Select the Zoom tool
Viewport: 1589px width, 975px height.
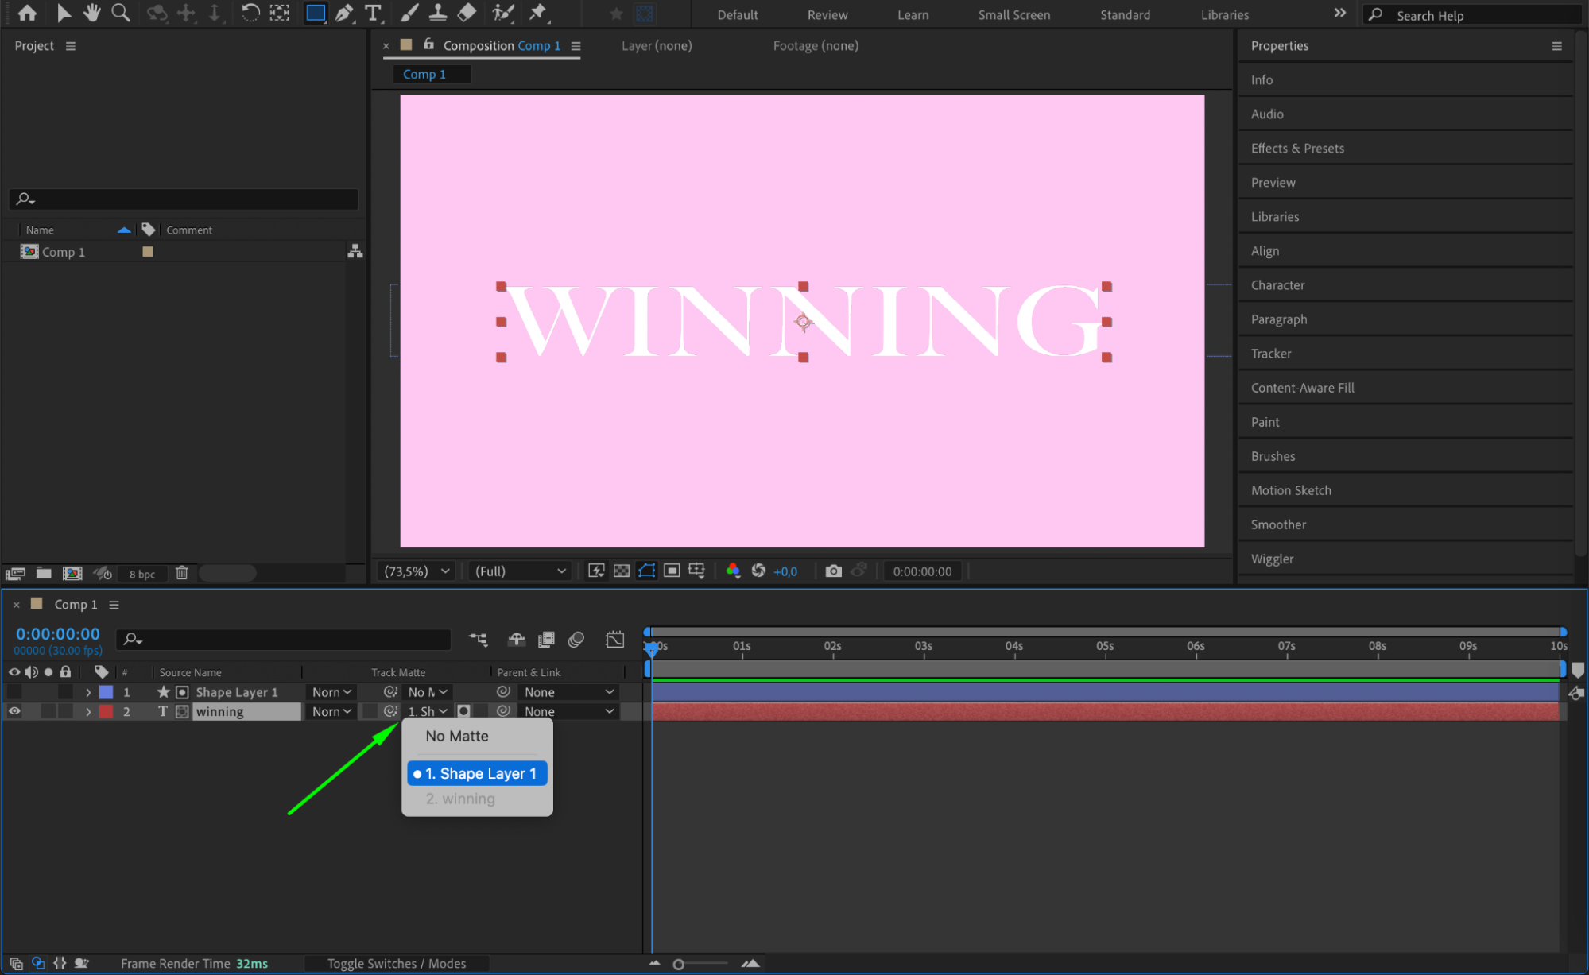(120, 13)
